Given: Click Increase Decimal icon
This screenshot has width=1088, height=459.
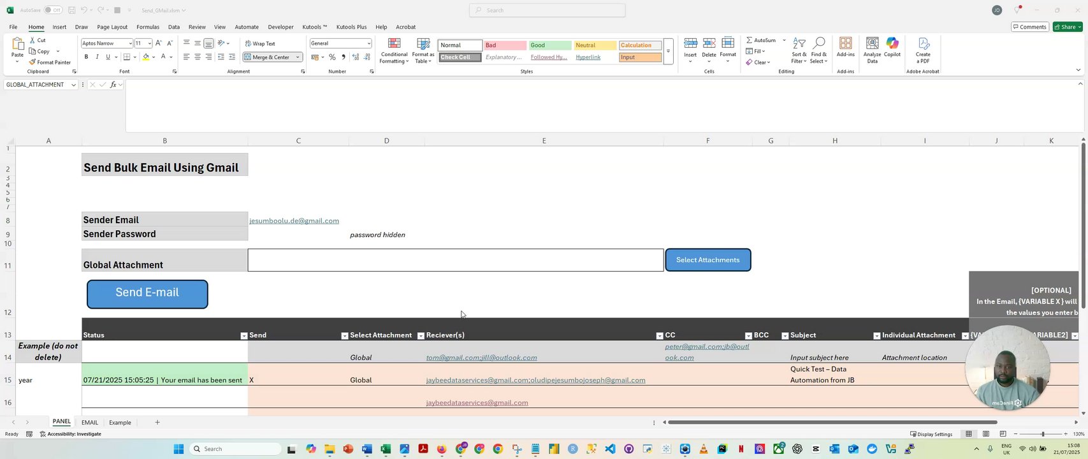Looking at the screenshot, I should pos(356,57).
